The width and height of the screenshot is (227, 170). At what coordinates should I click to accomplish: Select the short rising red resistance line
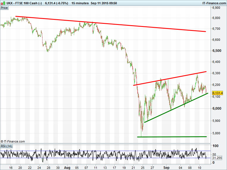coord(170,78)
